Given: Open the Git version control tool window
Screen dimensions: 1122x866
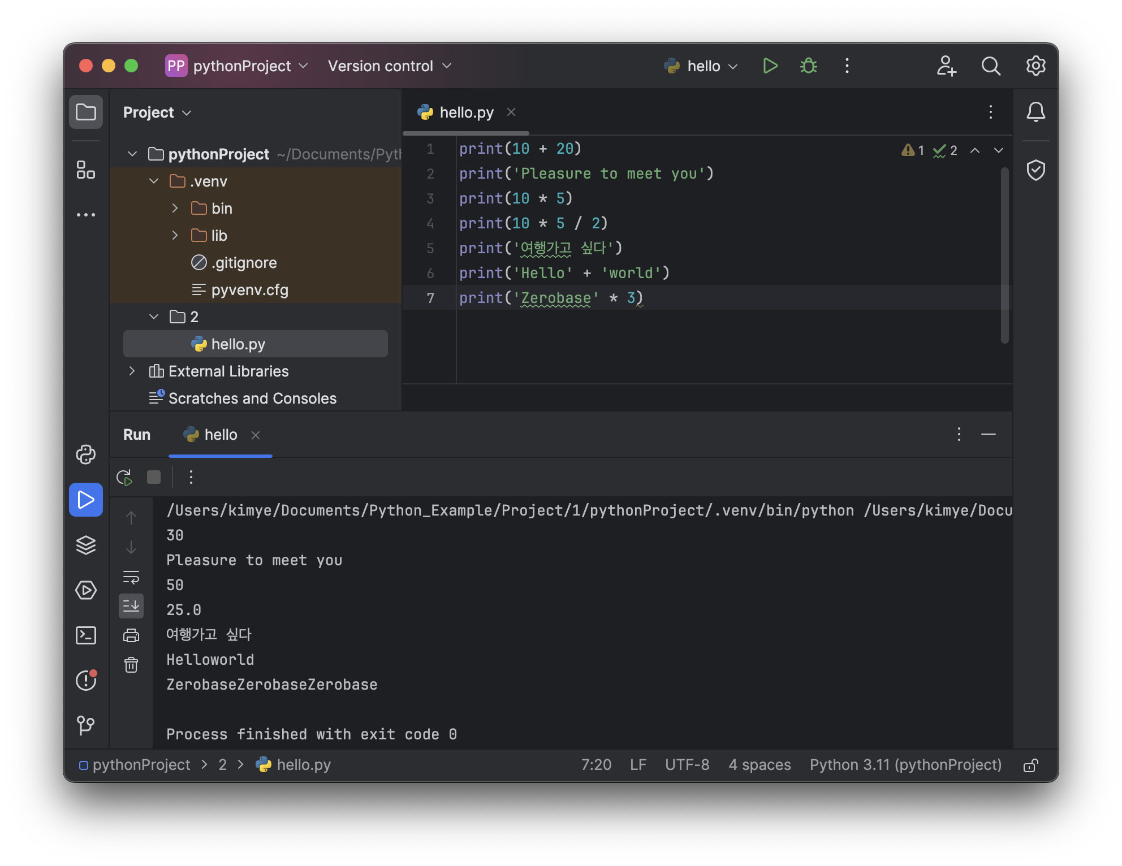Looking at the screenshot, I should click(x=86, y=725).
